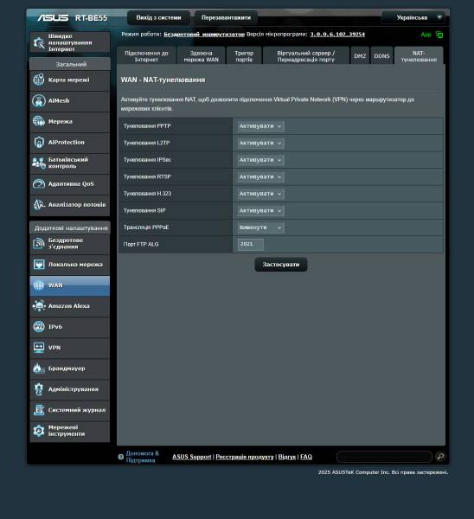474x519 pixels.
Task: Open the Адаптивна QoS gauge icon
Action: tap(39, 183)
